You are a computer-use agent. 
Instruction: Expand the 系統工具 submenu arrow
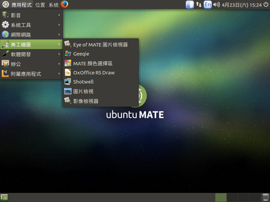pos(59,25)
